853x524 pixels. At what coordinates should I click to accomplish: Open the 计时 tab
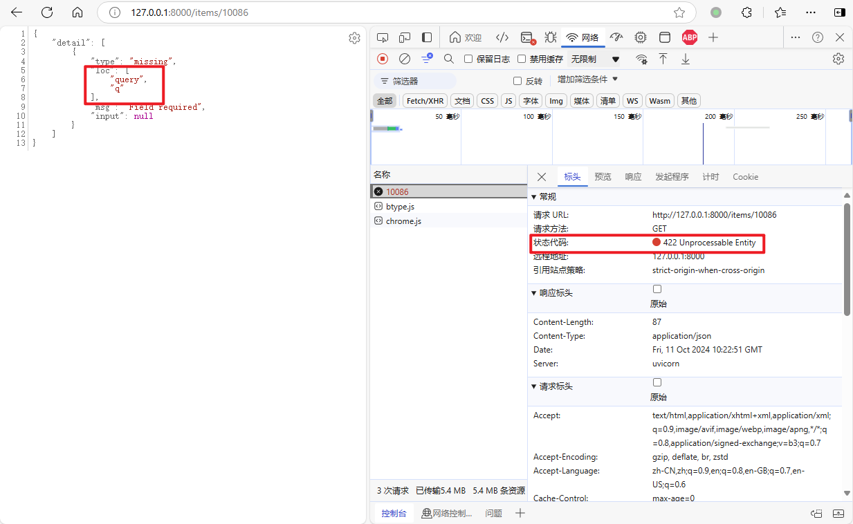pos(710,177)
